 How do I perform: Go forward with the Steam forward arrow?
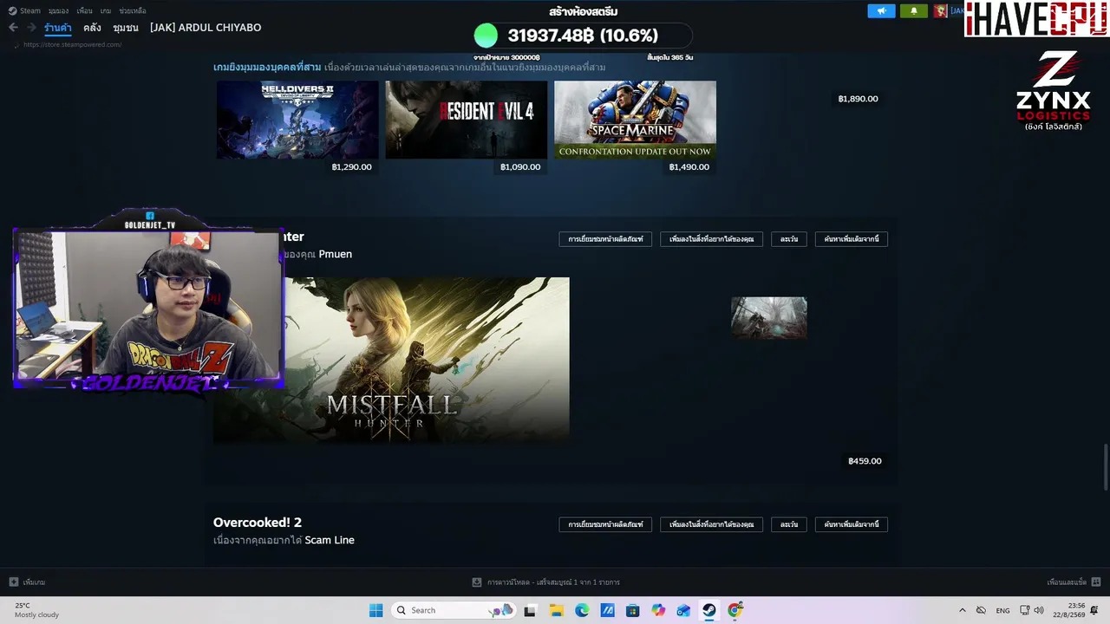tap(32, 28)
